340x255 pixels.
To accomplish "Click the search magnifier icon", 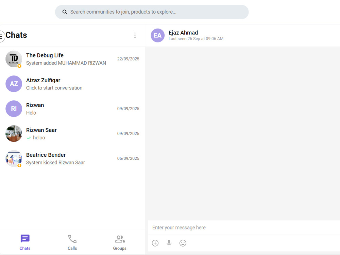I will point(65,12).
